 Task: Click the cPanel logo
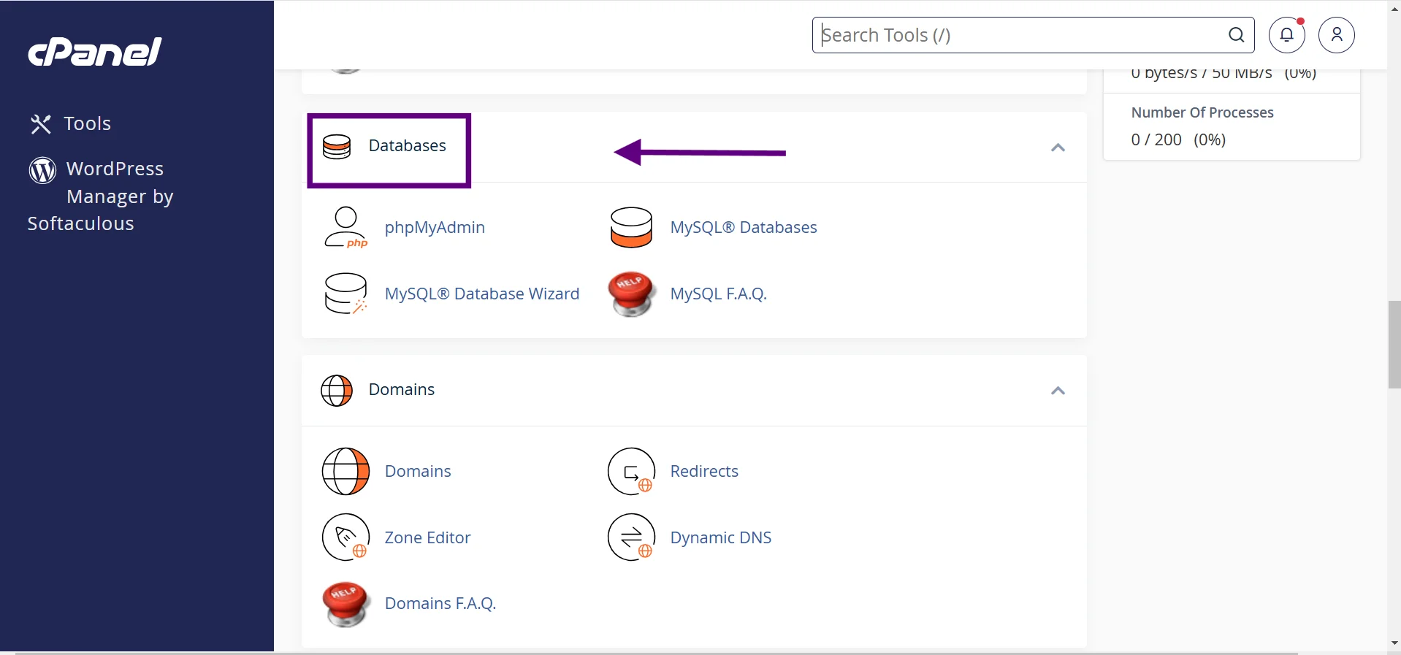click(x=95, y=52)
